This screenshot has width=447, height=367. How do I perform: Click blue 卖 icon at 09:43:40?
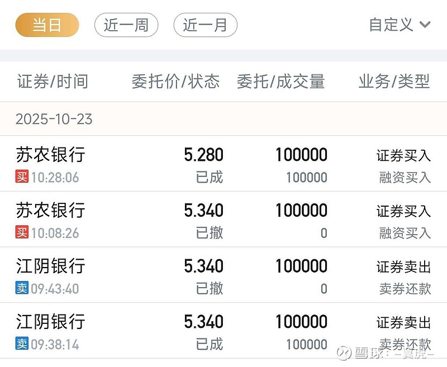pos(22,289)
